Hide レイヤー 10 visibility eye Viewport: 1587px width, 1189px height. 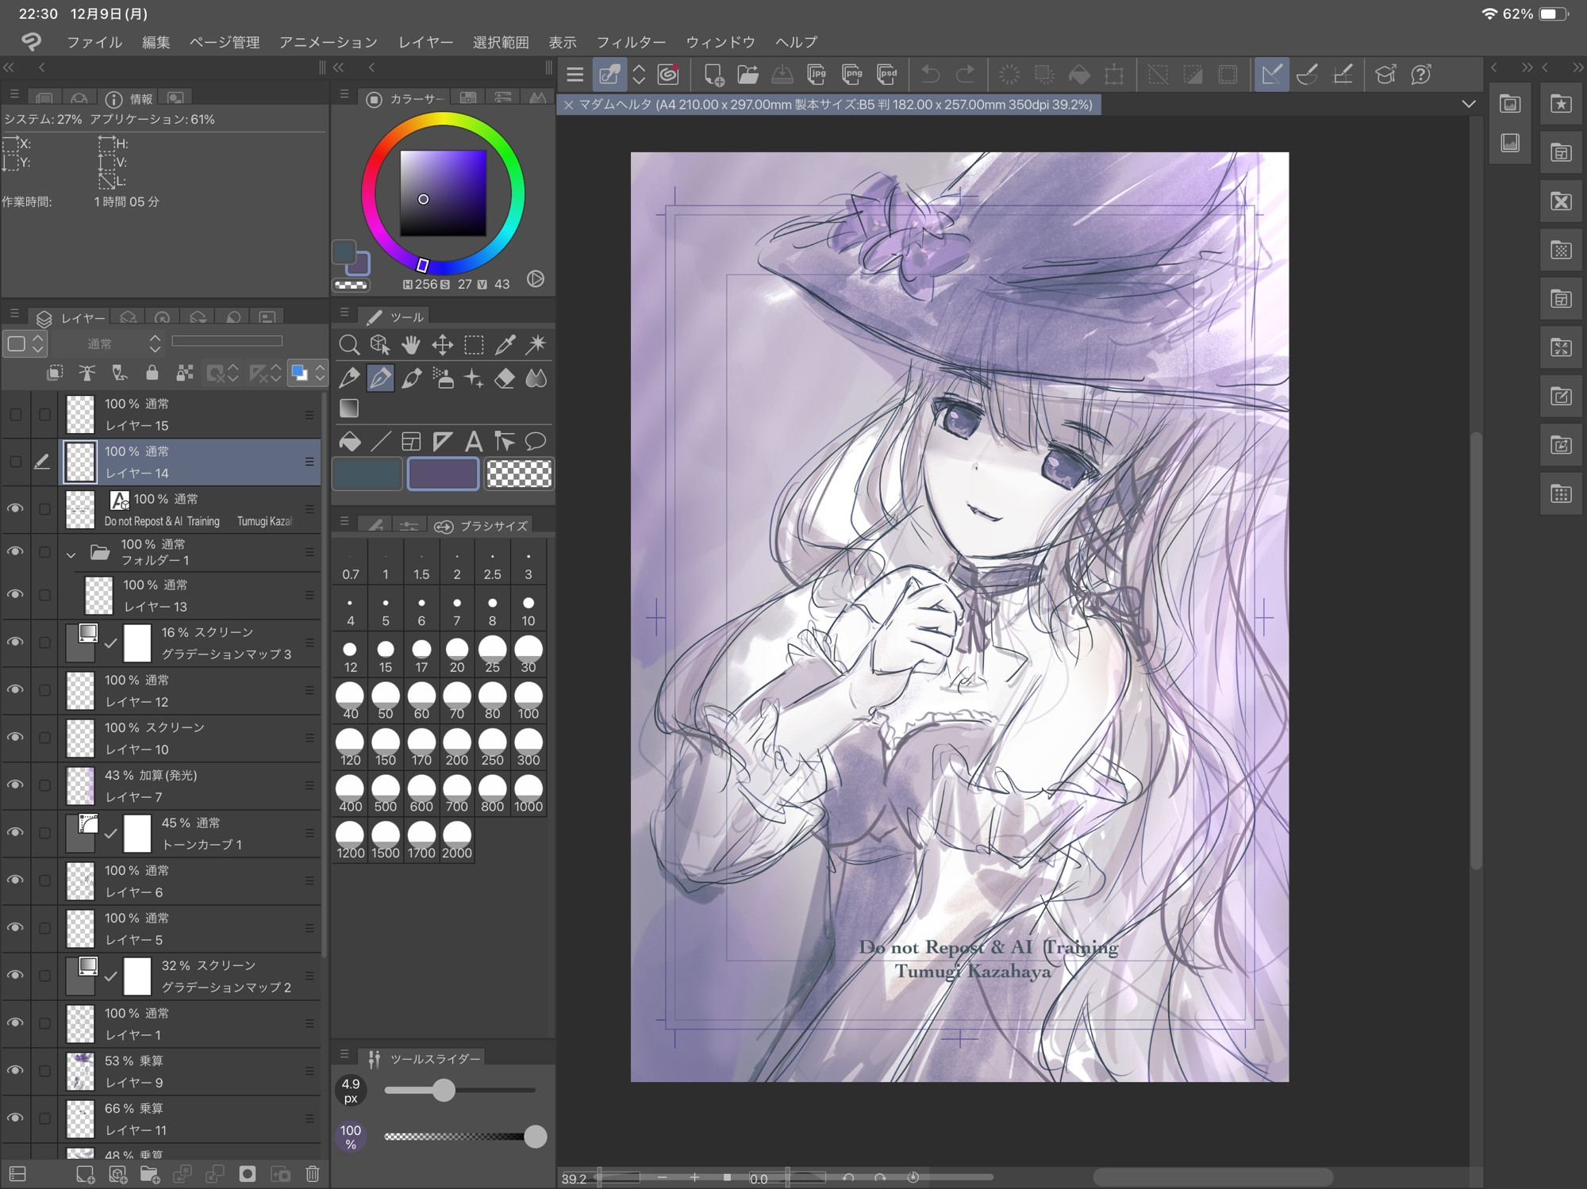coord(15,737)
